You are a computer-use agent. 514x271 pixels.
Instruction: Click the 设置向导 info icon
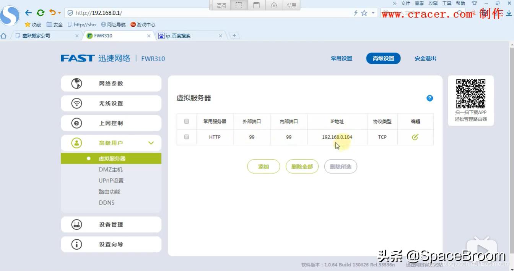click(76, 244)
